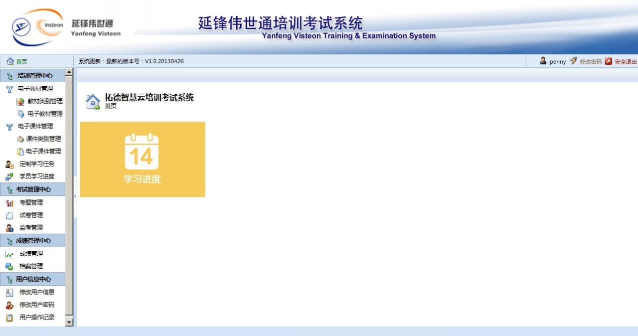Image resolution: width=638 pixels, height=336 pixels.
Task: Open the 修改密码 link in the header
Action: (591, 62)
